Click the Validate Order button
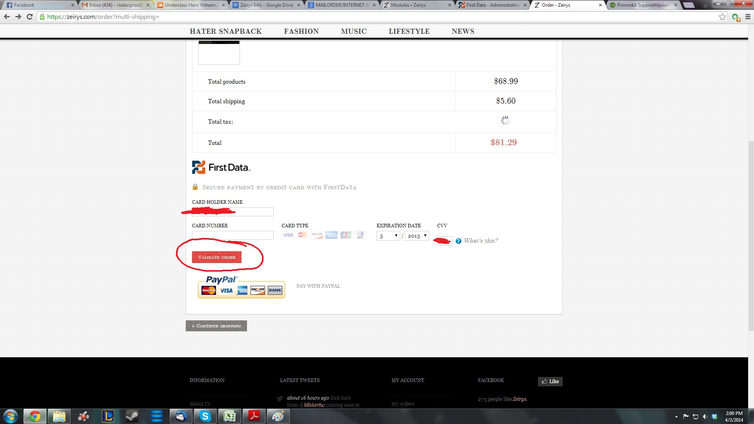The width and height of the screenshot is (754, 424). tap(216, 257)
